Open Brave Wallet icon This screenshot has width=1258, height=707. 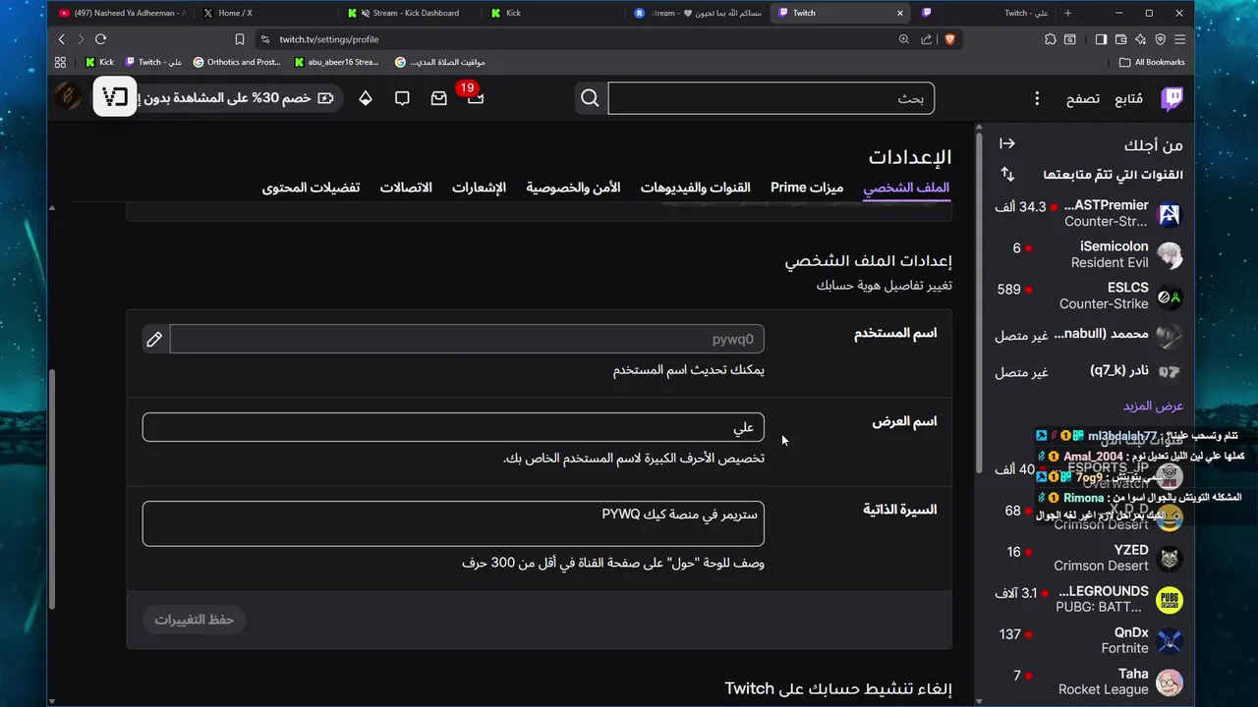pyautogui.click(x=1121, y=39)
